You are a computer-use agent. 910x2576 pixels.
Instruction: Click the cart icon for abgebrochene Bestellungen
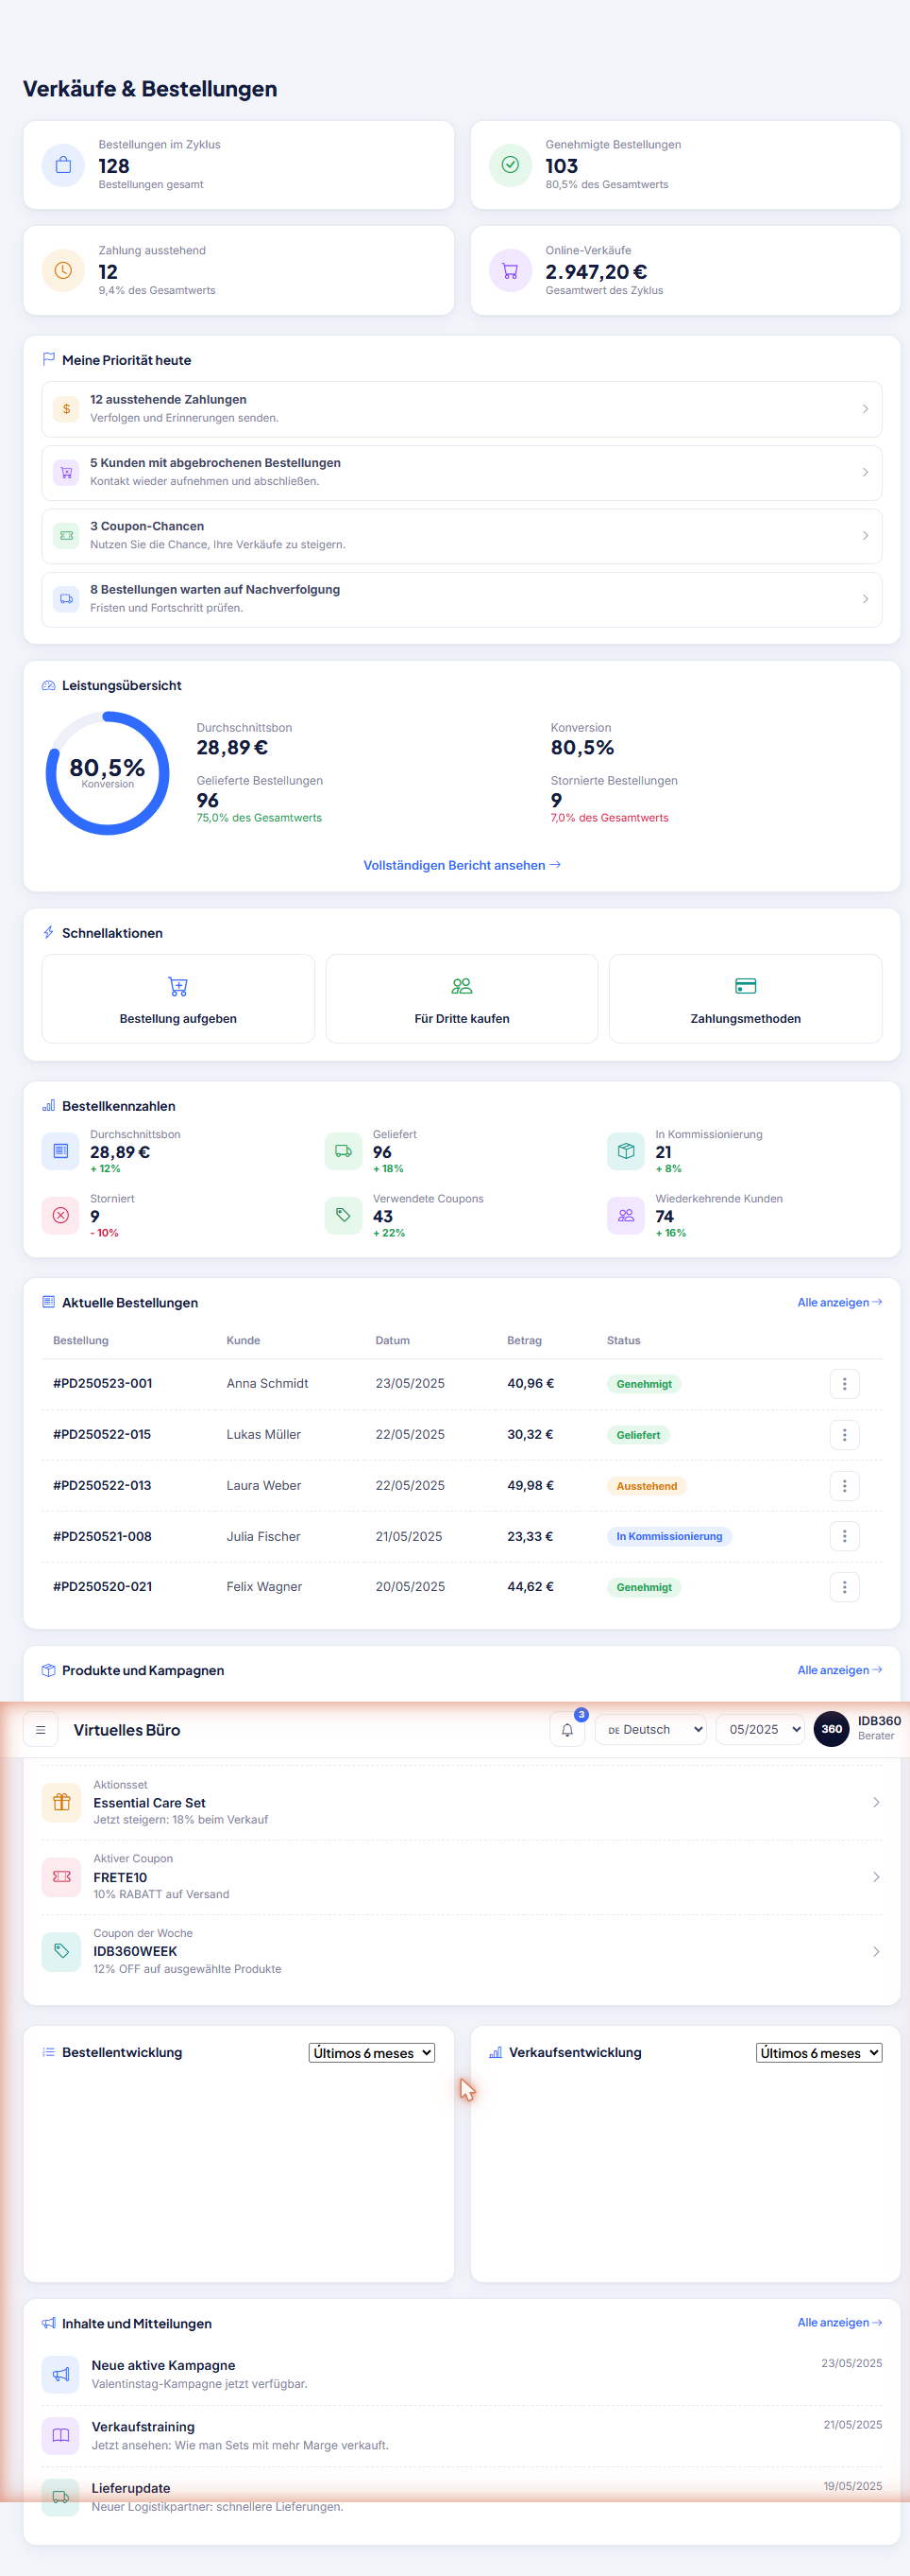click(66, 472)
